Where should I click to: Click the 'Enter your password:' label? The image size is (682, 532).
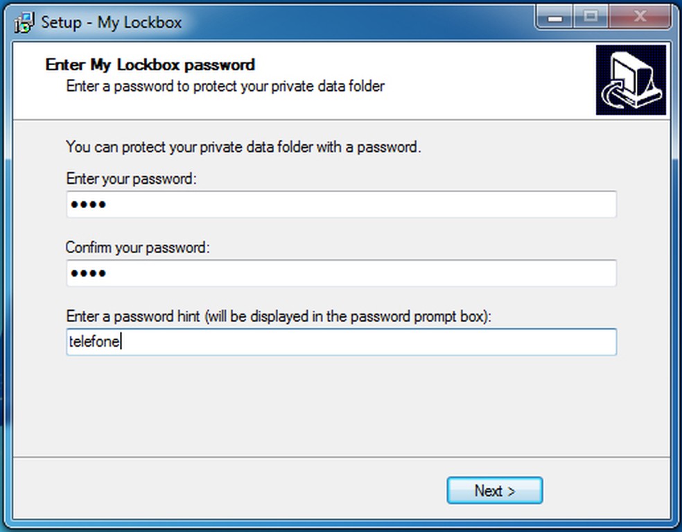tap(132, 179)
